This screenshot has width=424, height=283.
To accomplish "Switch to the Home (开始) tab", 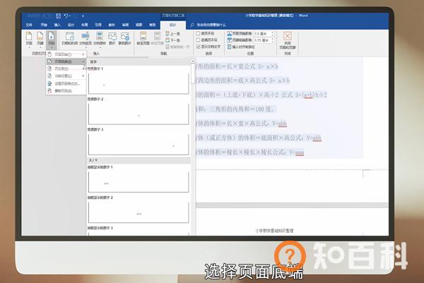I will [x=44, y=25].
